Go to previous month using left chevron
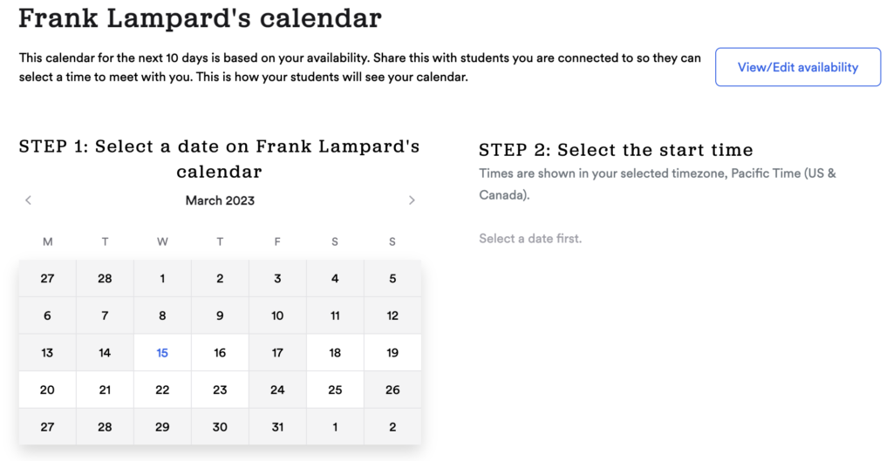The height and width of the screenshot is (461, 893). tap(29, 200)
